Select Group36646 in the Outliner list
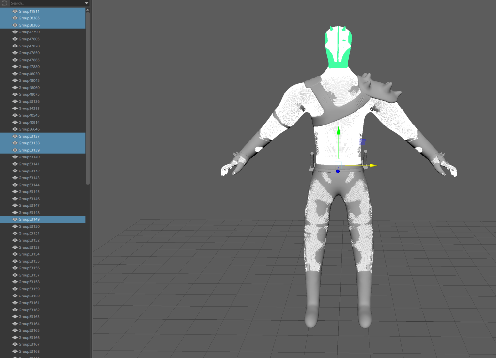This screenshot has height=358, width=496. pos(29,129)
